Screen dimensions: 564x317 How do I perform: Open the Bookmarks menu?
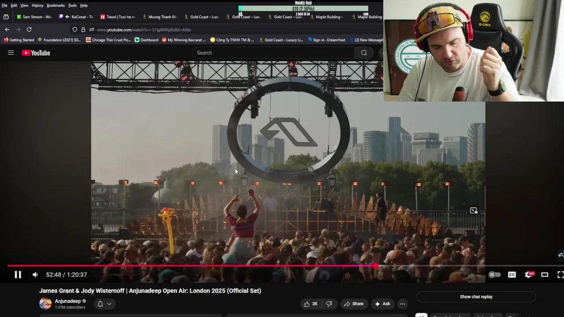pyautogui.click(x=56, y=5)
